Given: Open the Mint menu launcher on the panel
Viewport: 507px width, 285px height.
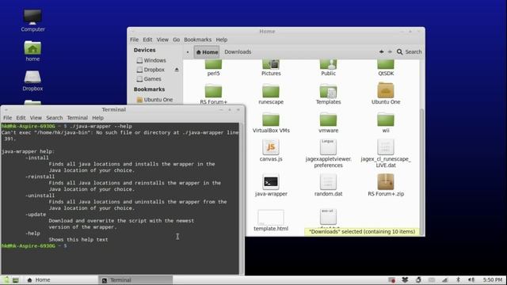Looking at the screenshot, I should tap(6, 279).
